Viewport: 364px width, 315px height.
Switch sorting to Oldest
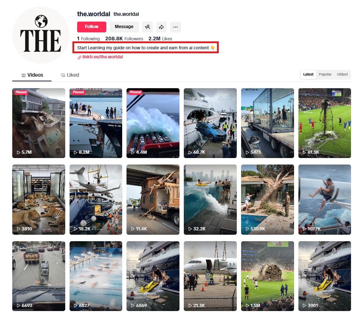[342, 75]
